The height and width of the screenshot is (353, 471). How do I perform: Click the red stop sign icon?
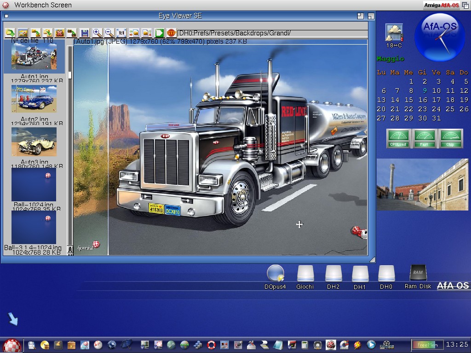tap(171, 33)
